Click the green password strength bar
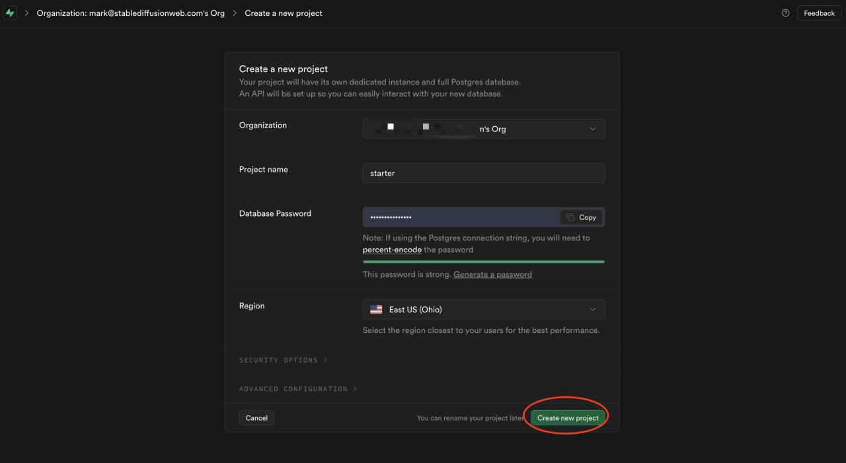This screenshot has height=463, width=846. tap(483, 262)
